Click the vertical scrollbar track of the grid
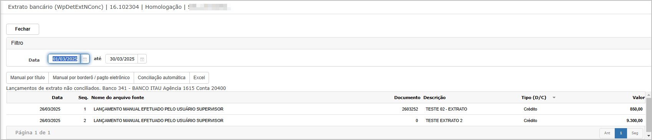The width and height of the screenshot is (652, 140). [649, 115]
